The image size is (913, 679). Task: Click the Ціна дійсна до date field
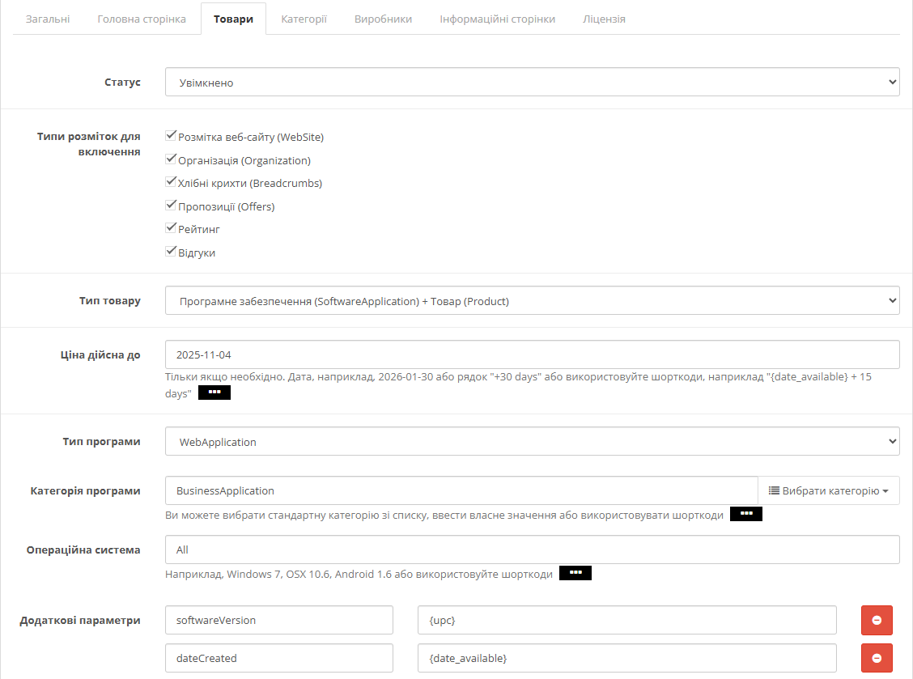(532, 354)
